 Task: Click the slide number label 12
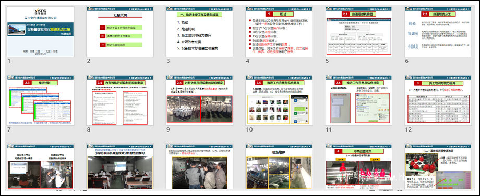point(409,130)
